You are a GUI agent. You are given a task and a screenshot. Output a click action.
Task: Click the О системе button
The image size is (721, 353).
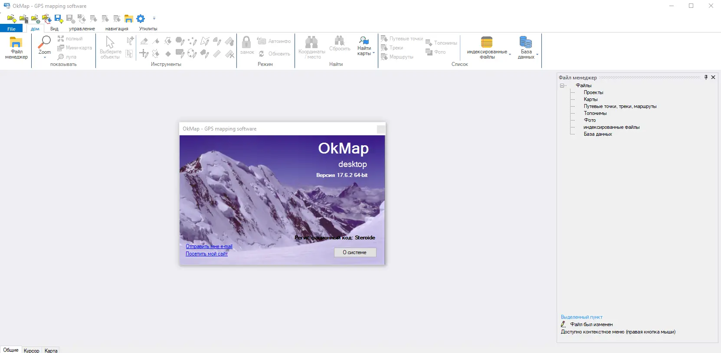tap(355, 252)
